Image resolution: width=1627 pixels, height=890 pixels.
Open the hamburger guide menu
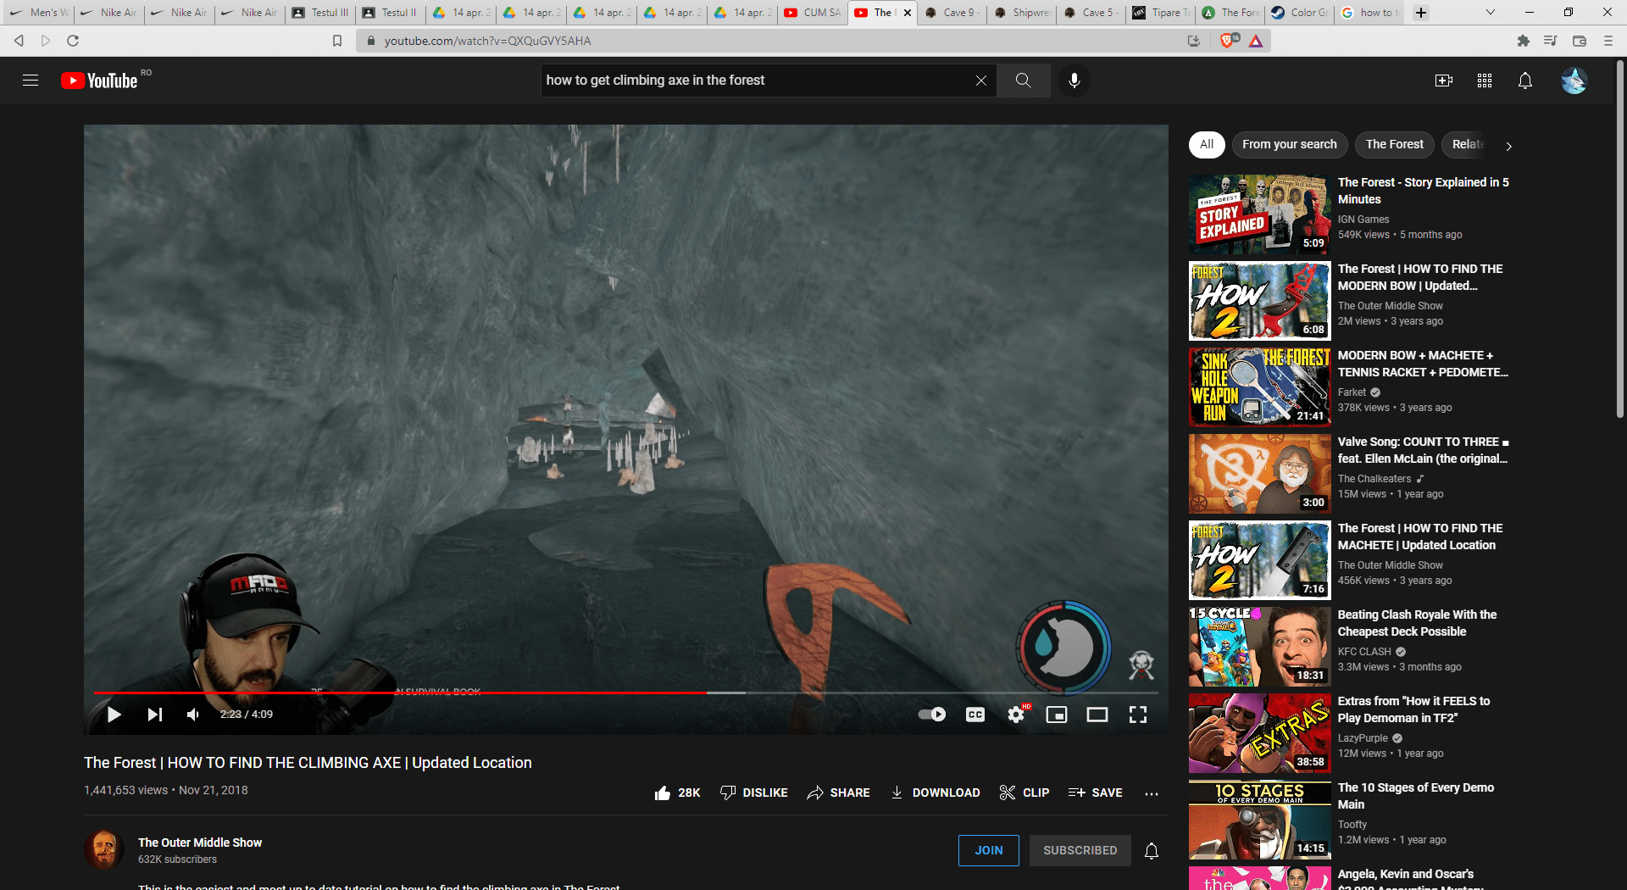(x=31, y=81)
